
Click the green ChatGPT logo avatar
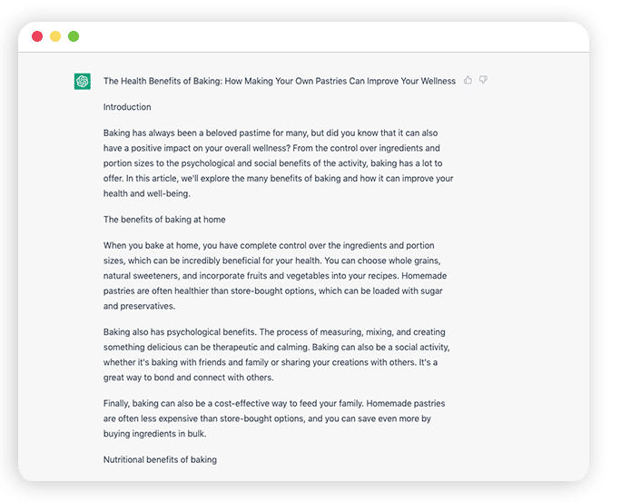pyautogui.click(x=83, y=81)
